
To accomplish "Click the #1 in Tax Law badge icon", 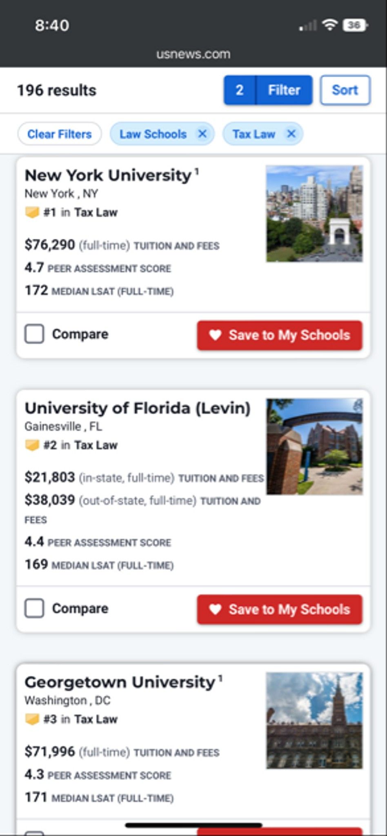I will click(x=32, y=212).
